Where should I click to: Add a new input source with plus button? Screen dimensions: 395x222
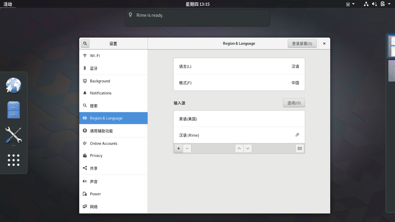point(178,149)
